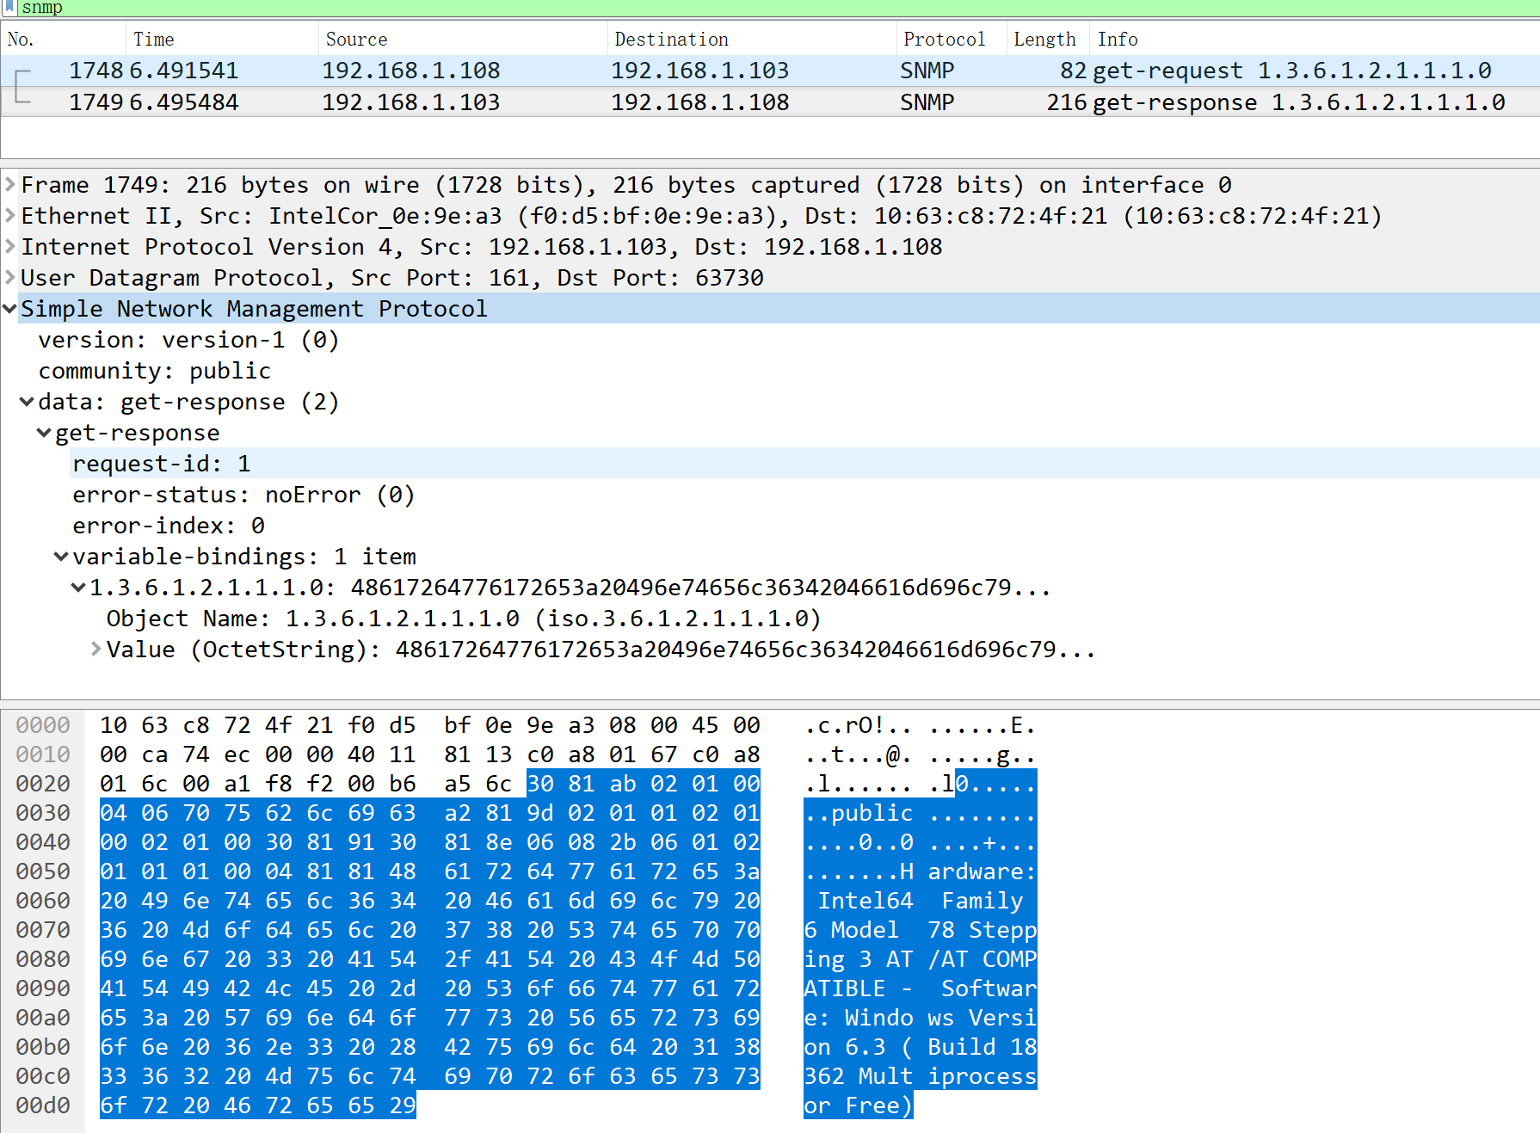This screenshot has width=1540, height=1133.
Task: Expand the User Datagram Protocol arrow
Action: [9, 278]
